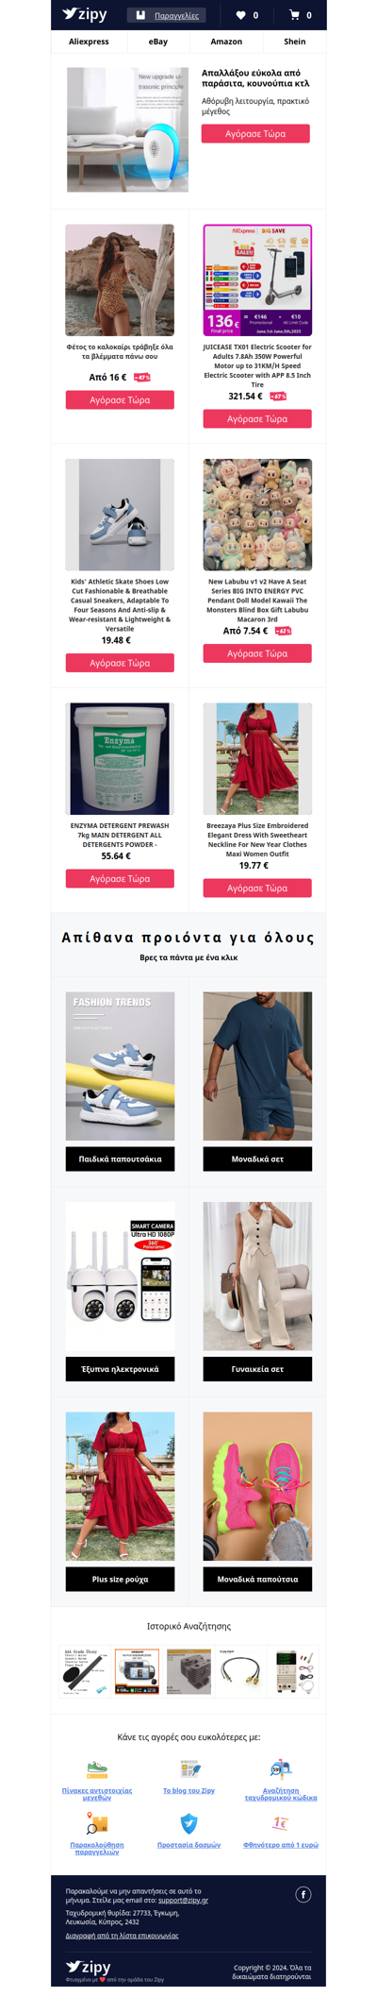Click the mailbox postal code search icon

[281, 1769]
